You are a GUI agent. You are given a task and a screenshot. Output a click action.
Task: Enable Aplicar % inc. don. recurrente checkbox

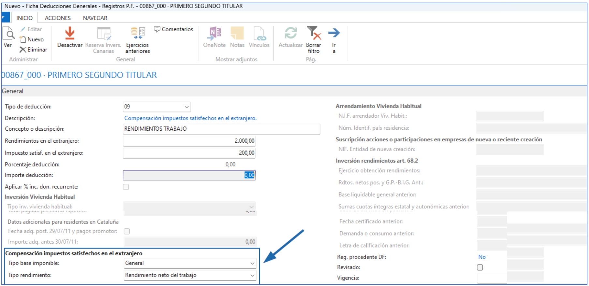[x=126, y=187]
